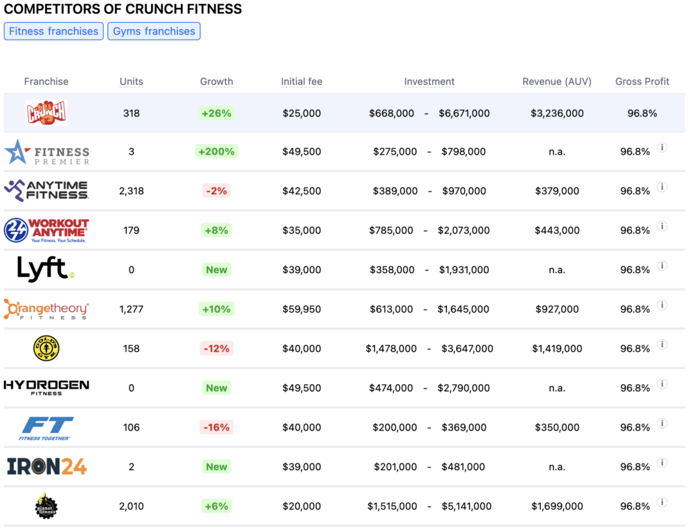Click the +8% growth badge
Screen dimensions: 688x532
click(x=216, y=230)
